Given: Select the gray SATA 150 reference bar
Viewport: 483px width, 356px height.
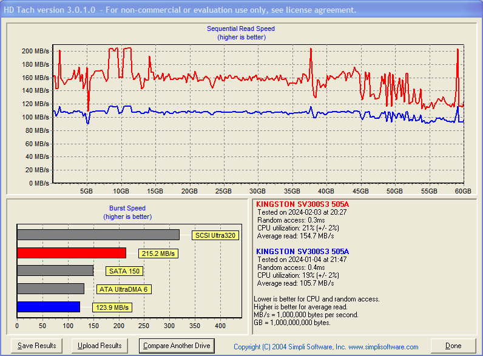Looking at the screenshot, I should [x=55, y=270].
